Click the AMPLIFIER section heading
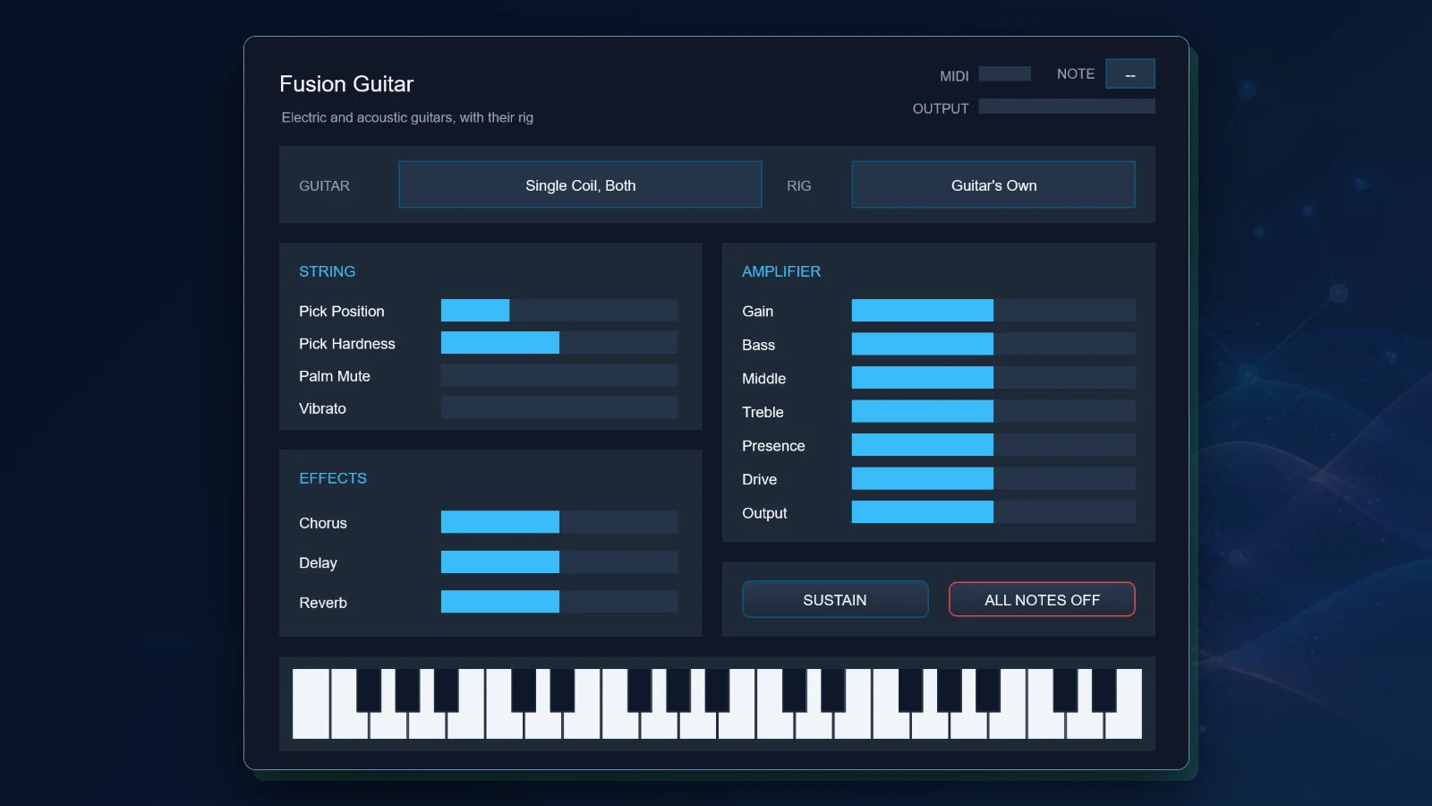The image size is (1432, 806). coord(781,271)
